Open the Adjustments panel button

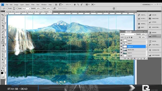154,27
